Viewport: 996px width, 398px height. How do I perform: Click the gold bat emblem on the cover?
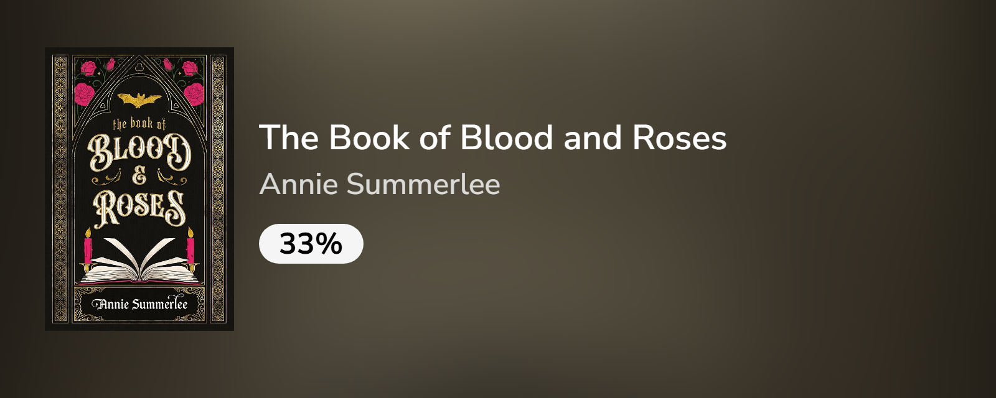click(139, 100)
